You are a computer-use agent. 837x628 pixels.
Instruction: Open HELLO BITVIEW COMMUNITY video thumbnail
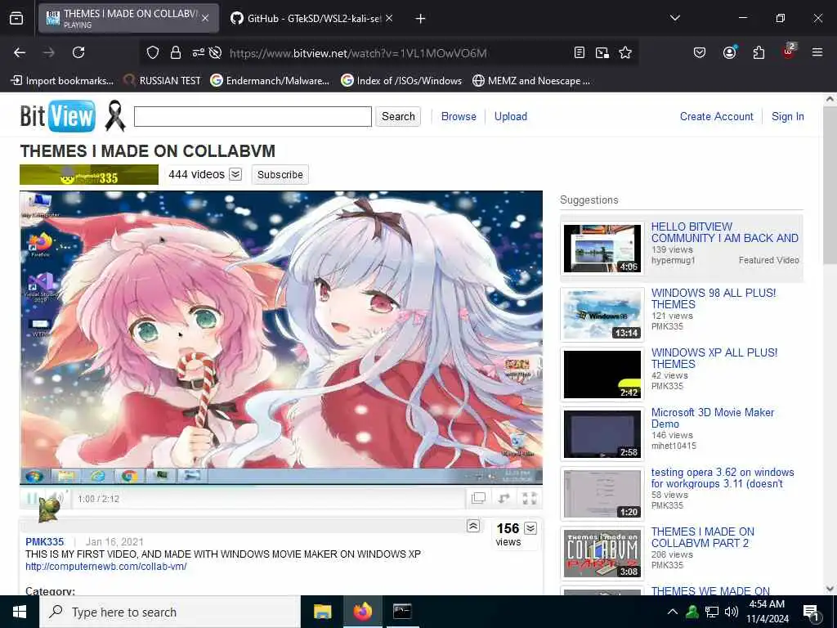pyautogui.click(x=602, y=249)
